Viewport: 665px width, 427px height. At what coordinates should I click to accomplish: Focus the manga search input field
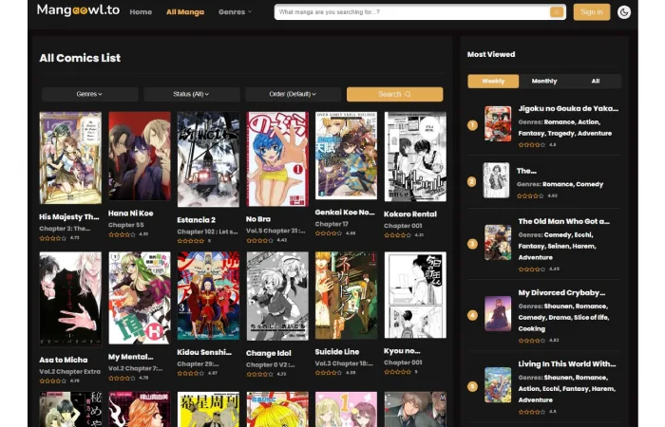pyautogui.click(x=411, y=12)
